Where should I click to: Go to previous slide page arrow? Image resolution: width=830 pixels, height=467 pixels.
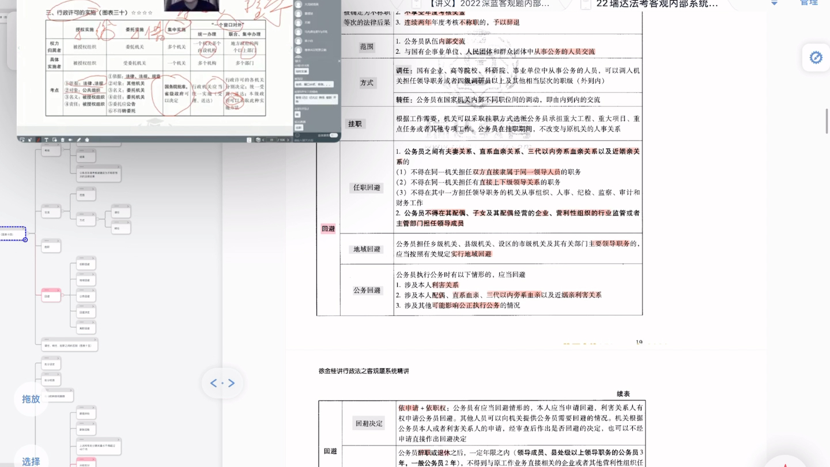(263, 140)
